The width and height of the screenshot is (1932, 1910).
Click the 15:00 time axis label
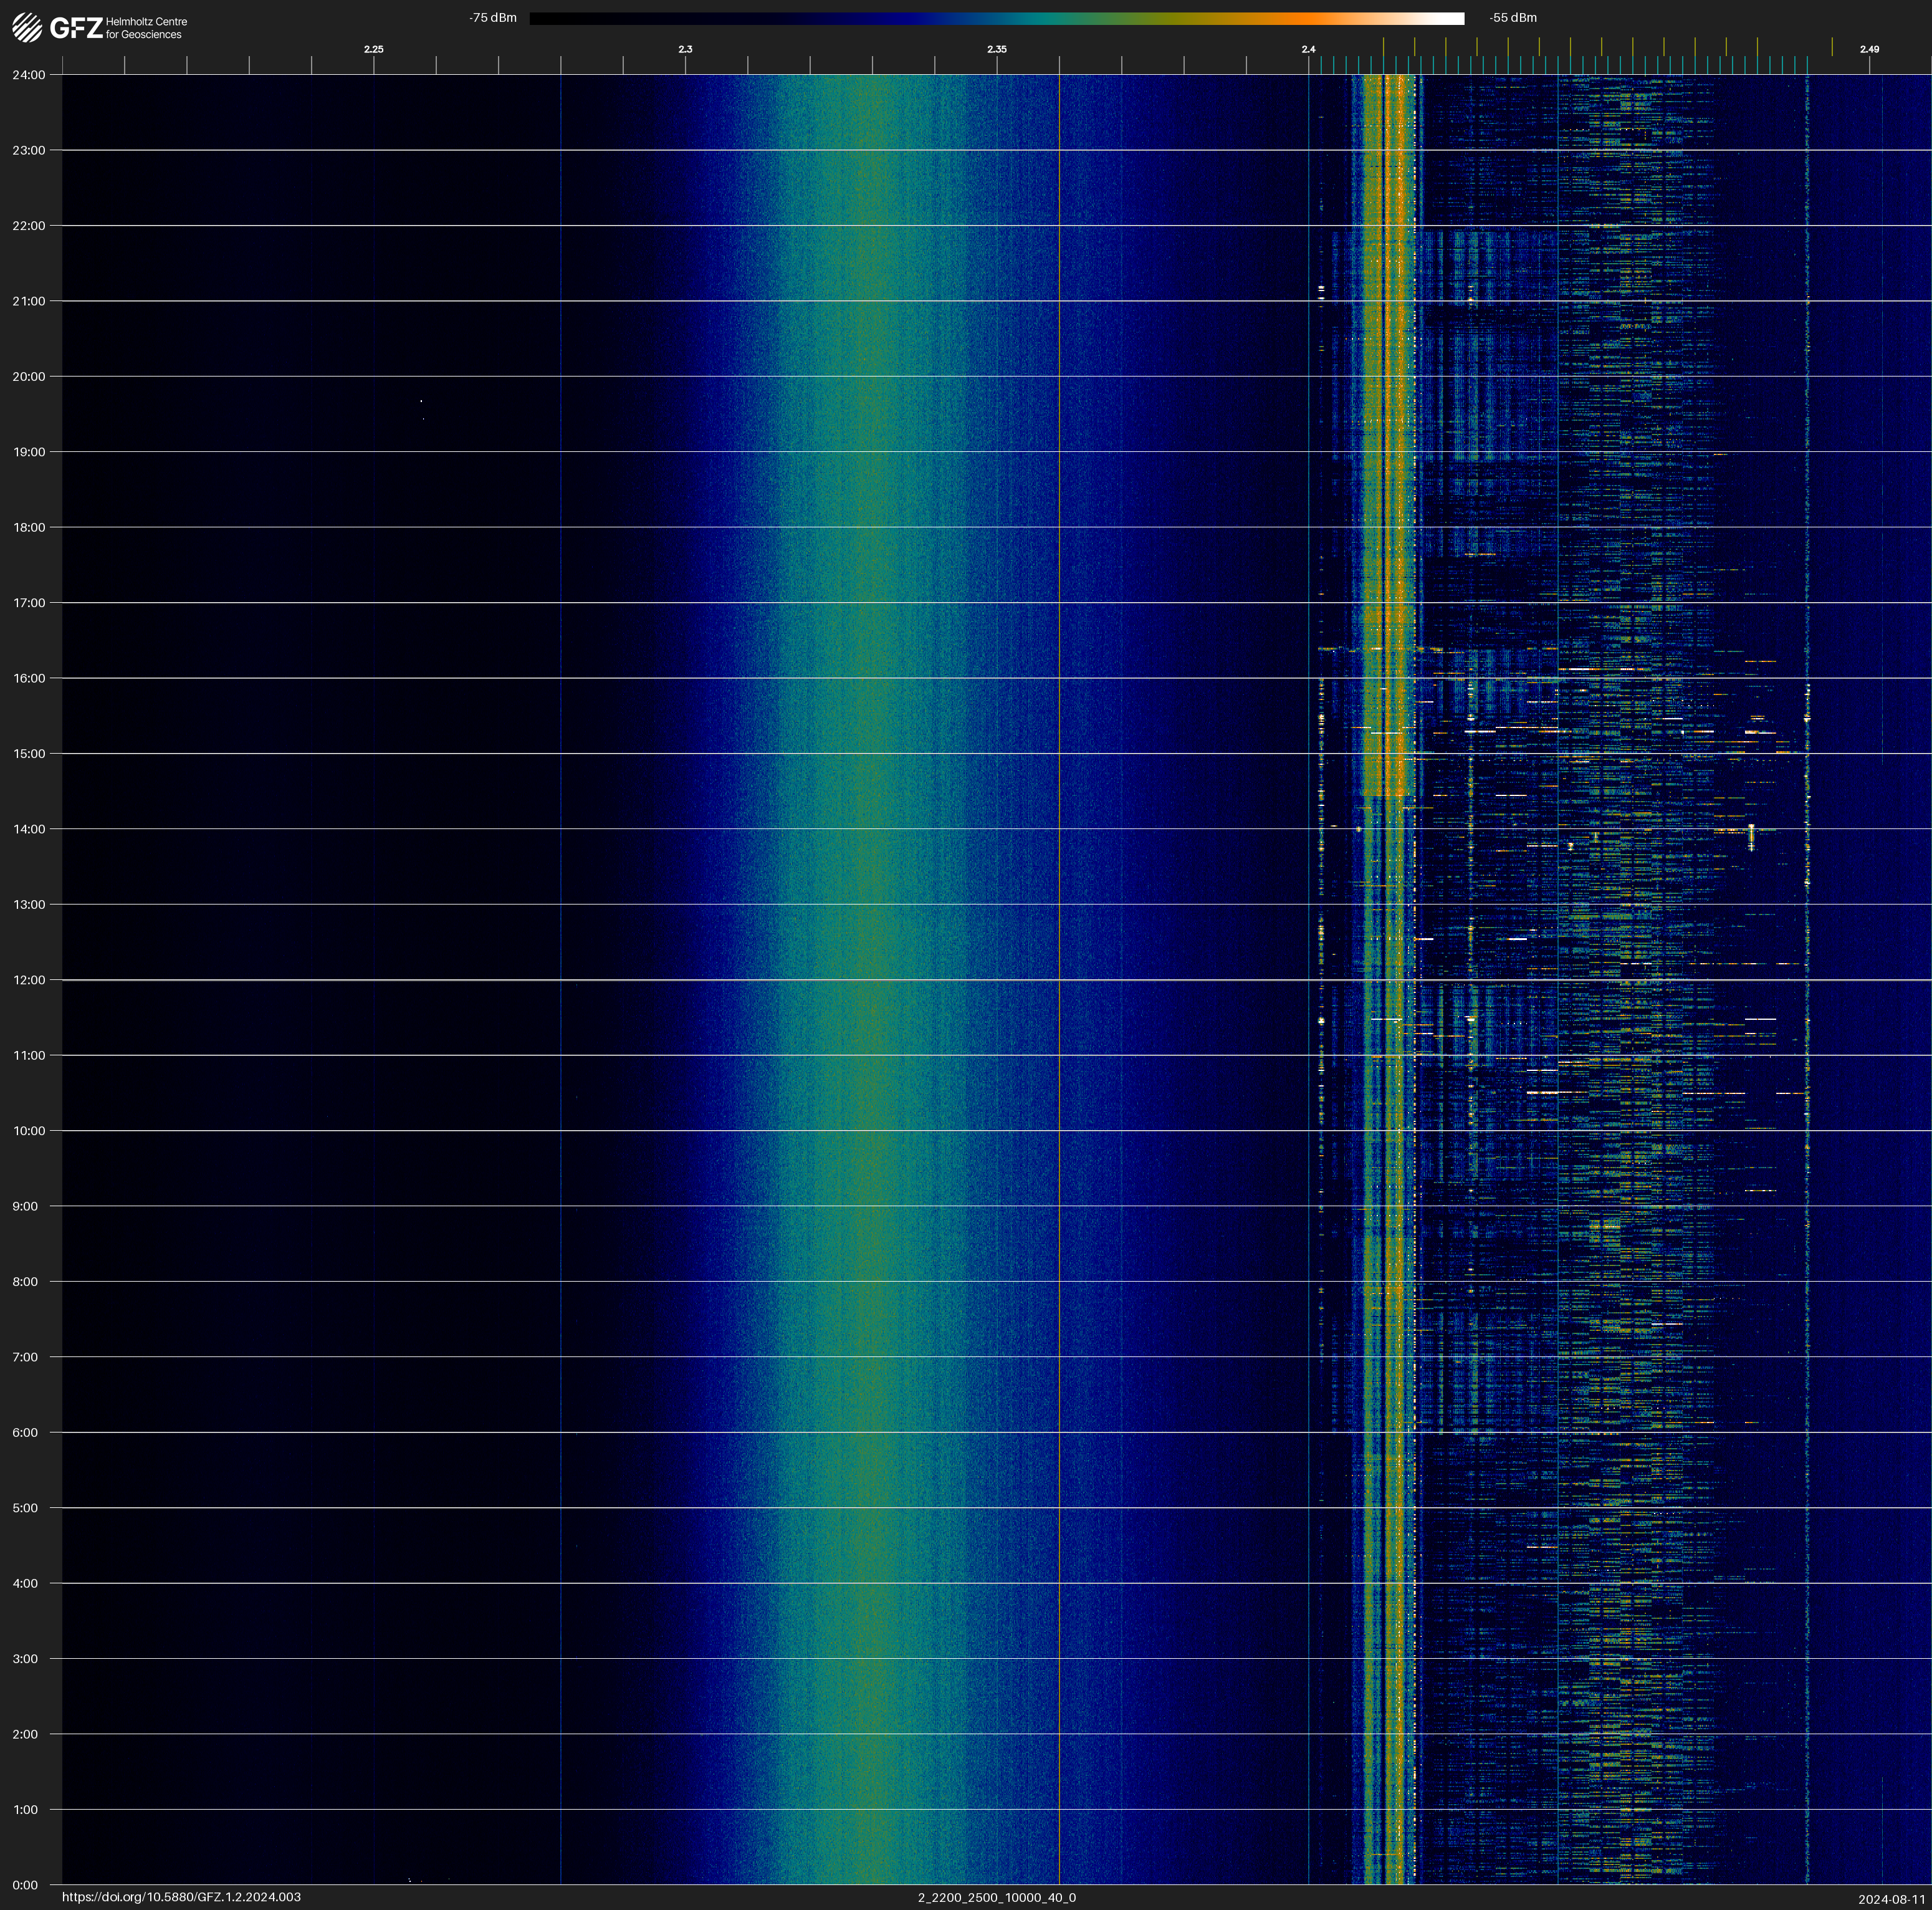29,754
